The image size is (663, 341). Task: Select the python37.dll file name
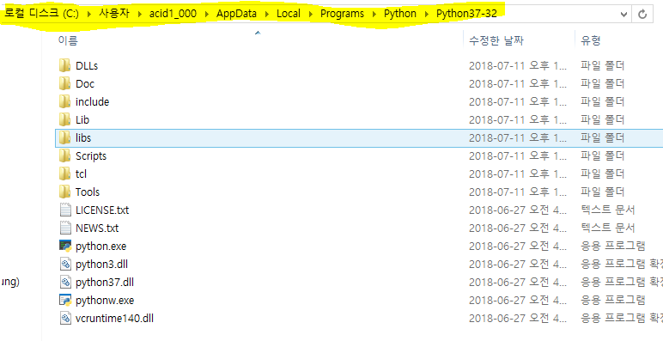105,283
